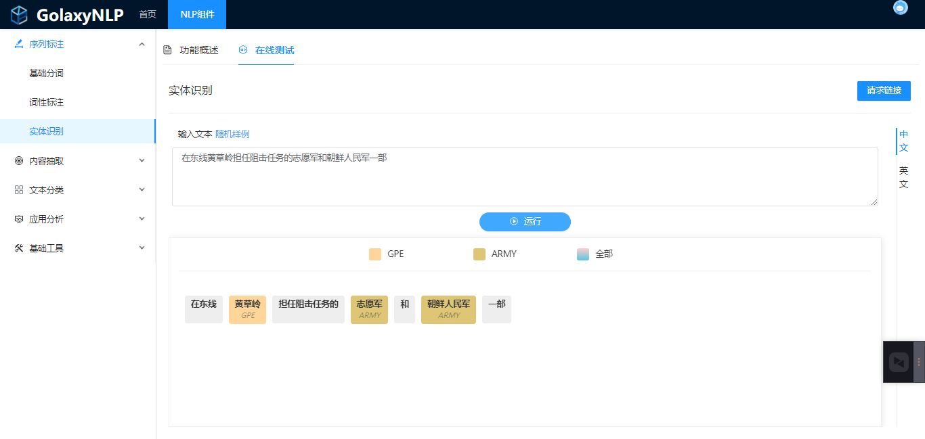925x439 pixels.
Task: Click the document icon beside 功能概述
Action: click(167, 50)
